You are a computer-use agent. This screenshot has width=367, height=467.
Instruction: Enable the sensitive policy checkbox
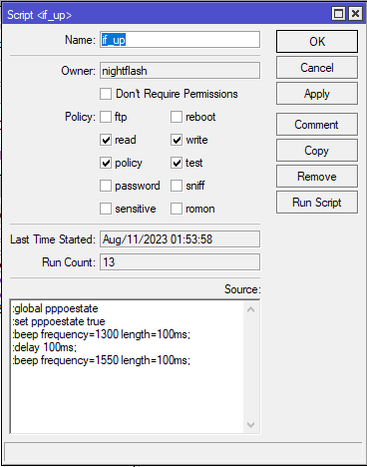(x=106, y=209)
